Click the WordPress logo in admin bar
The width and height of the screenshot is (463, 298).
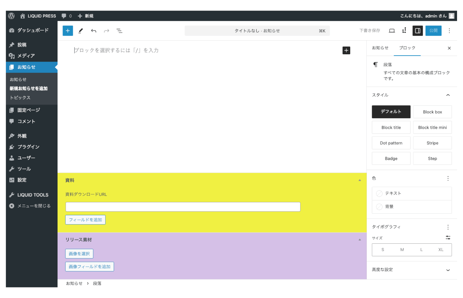tap(12, 16)
